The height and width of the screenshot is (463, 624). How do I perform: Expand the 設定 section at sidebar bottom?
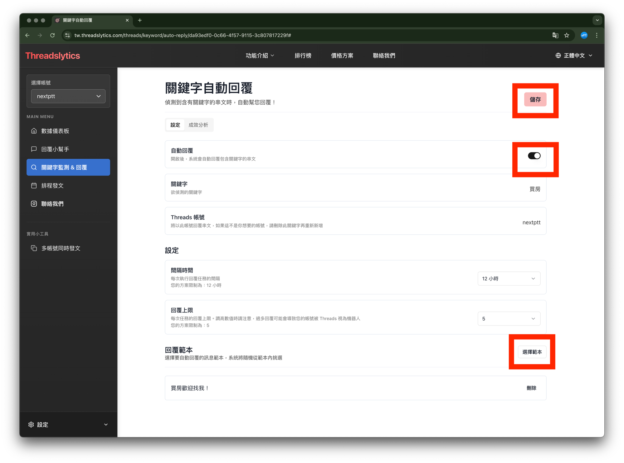pos(68,424)
